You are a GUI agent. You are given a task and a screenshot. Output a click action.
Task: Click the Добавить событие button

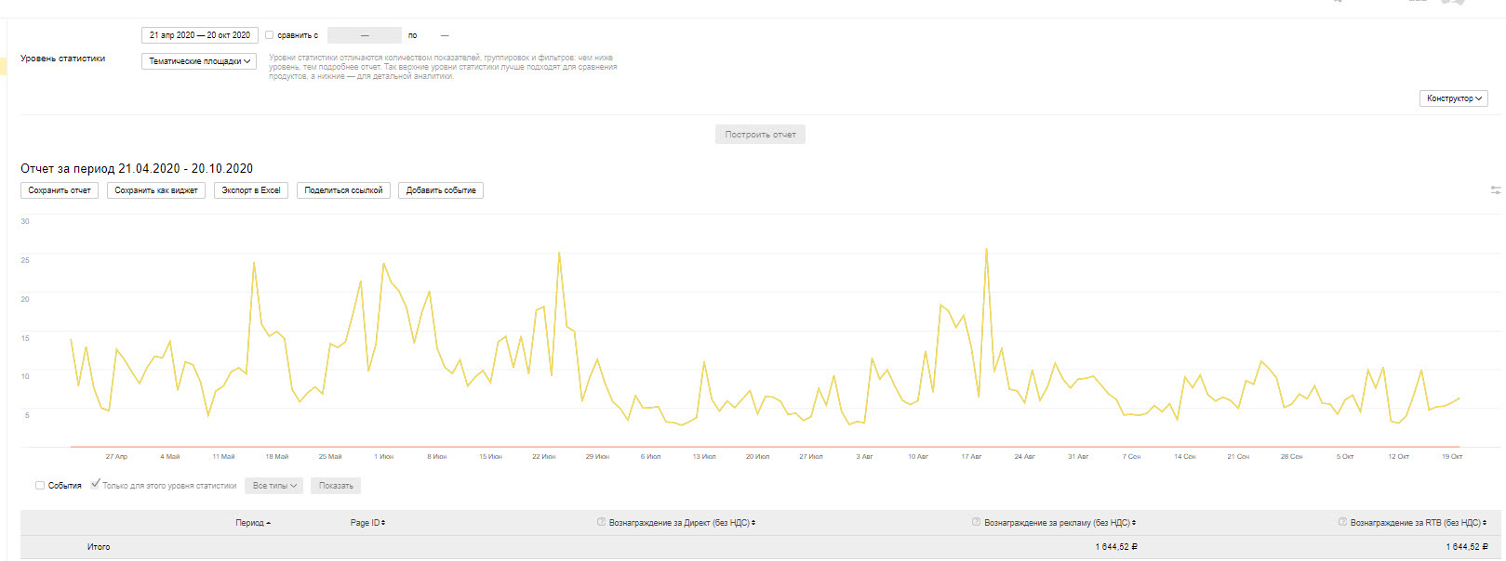[x=441, y=190]
